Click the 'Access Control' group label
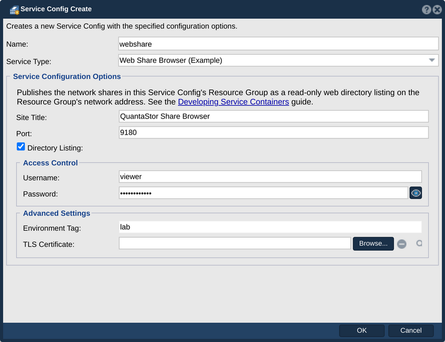Viewport: 445px width, 342px height. tap(50, 163)
